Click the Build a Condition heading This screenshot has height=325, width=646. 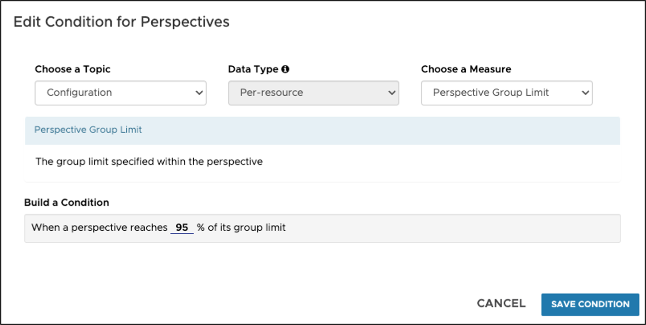pyautogui.click(x=66, y=202)
